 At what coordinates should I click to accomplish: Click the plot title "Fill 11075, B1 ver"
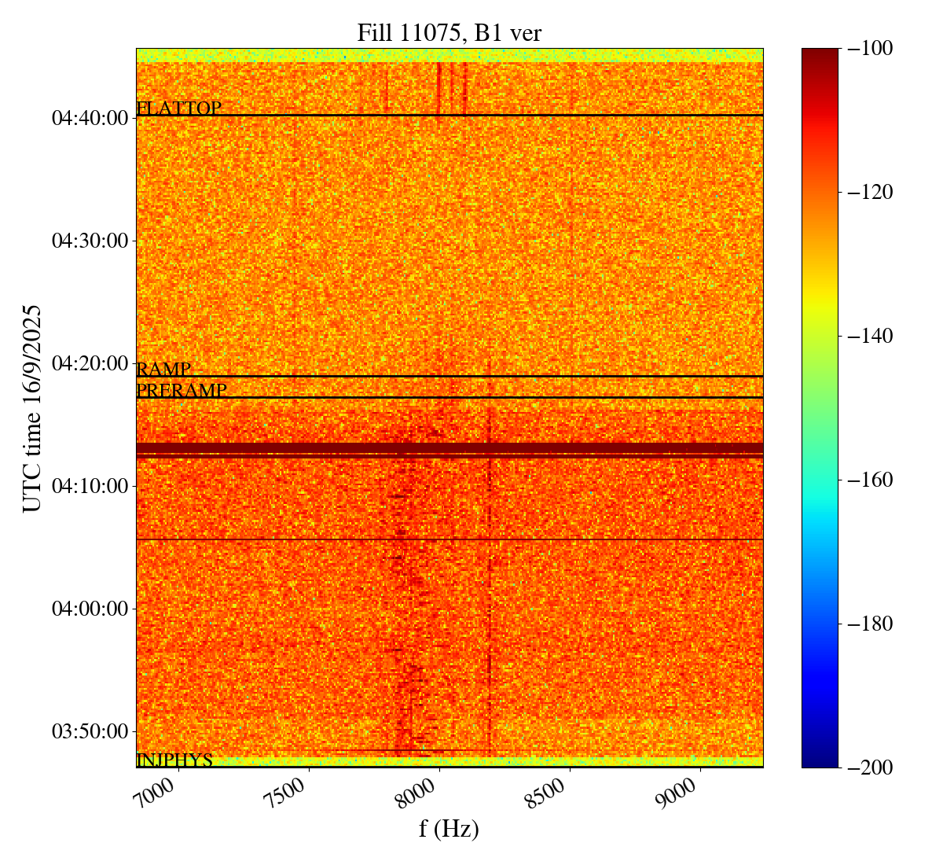[449, 32]
